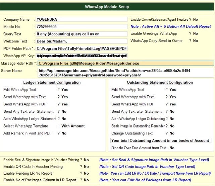Toggle Ledger Send WhatsApp with Text value
Viewport: 215px width, 186px height.
tap(65, 97)
